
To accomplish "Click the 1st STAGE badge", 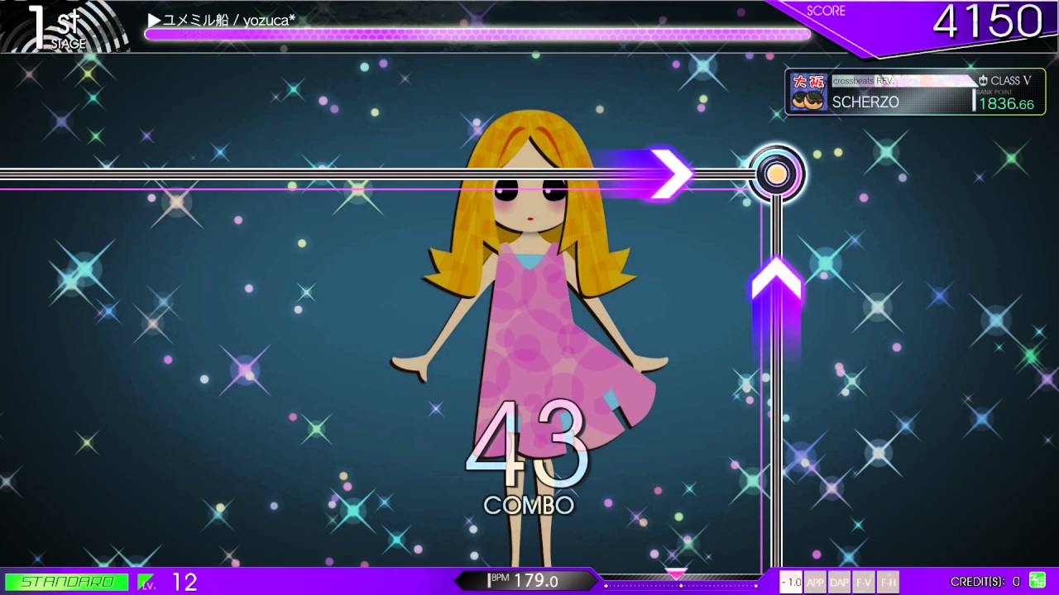I will coord(65,26).
